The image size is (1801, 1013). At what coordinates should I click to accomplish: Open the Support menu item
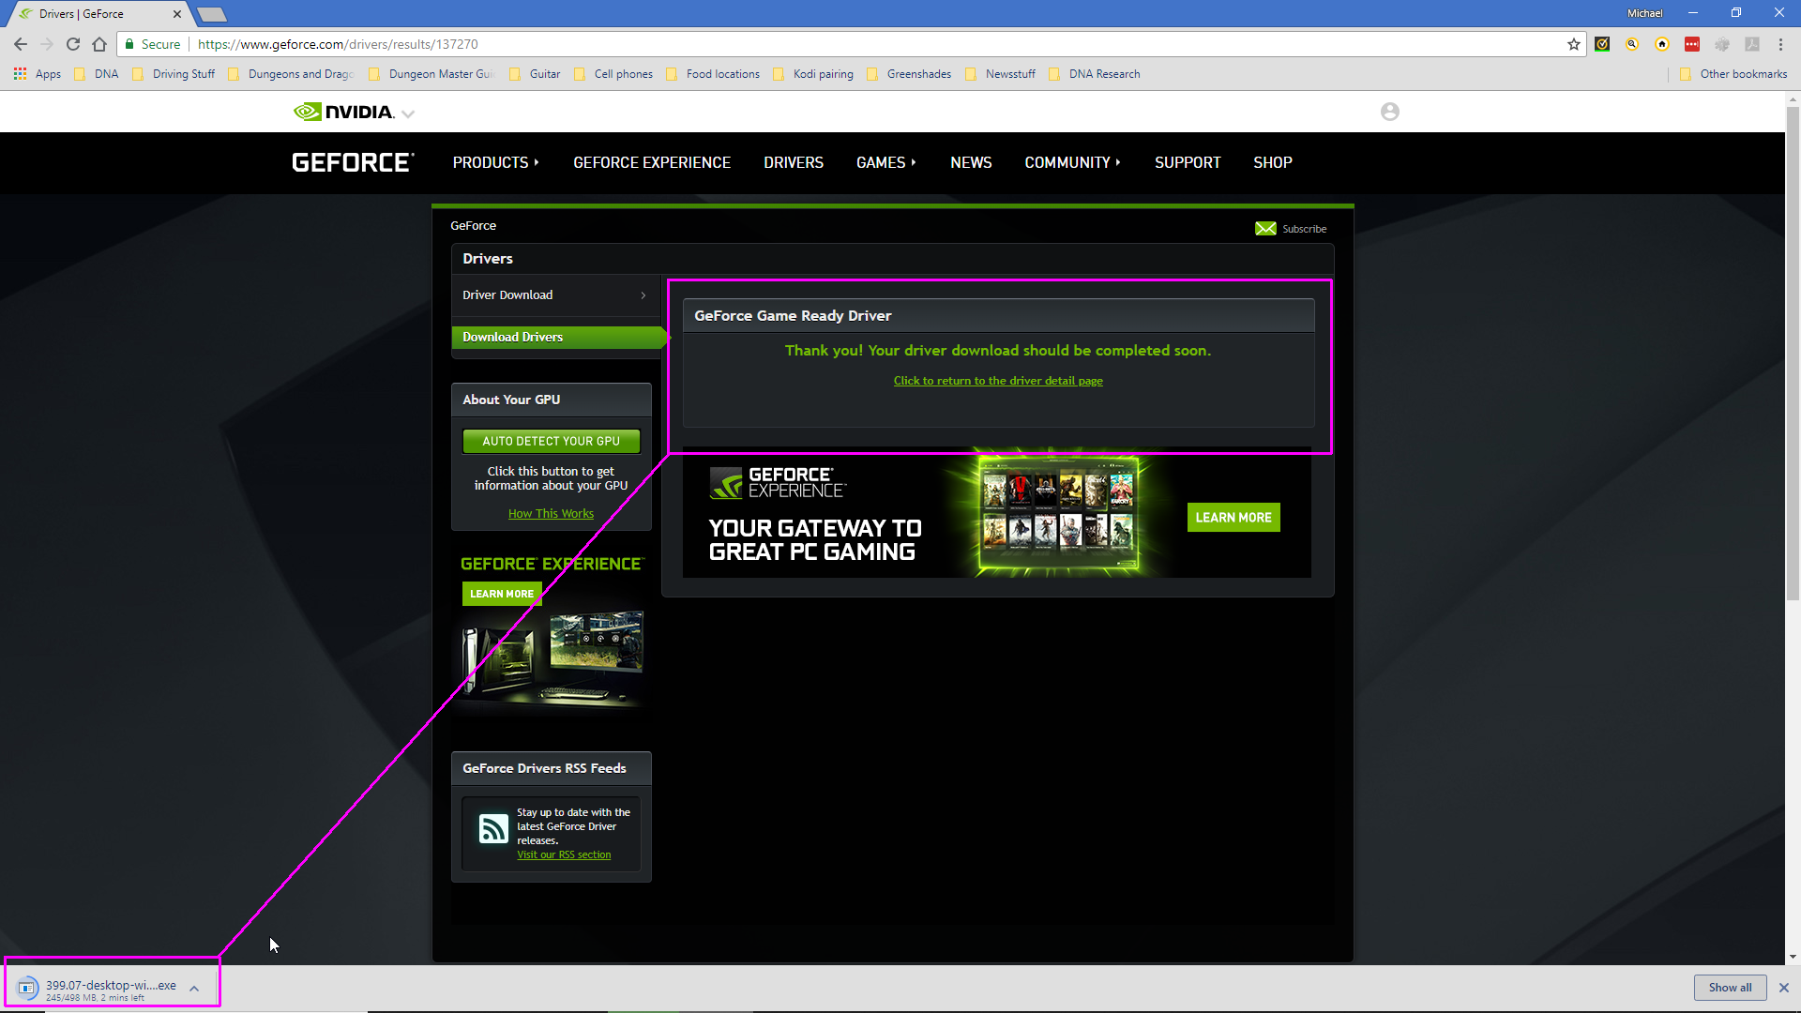(x=1188, y=162)
